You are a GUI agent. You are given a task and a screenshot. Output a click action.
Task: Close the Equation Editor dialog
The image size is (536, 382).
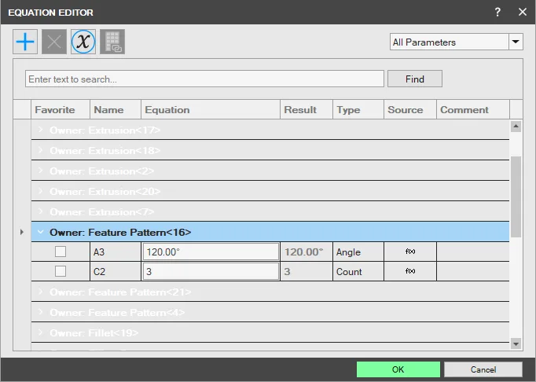click(x=523, y=13)
